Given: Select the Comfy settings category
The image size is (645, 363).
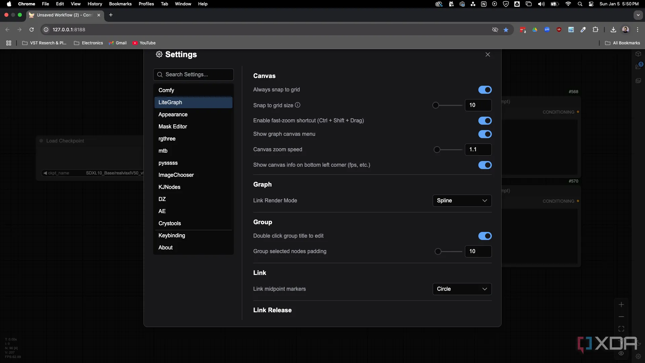Looking at the screenshot, I should point(193,90).
